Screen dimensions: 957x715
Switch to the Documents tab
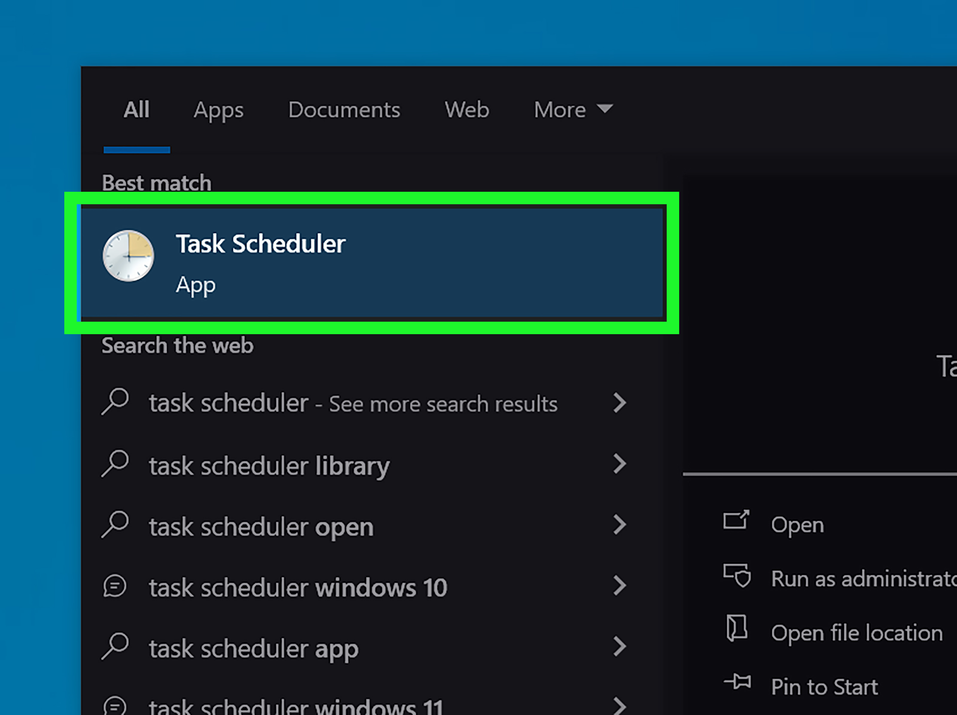pyautogui.click(x=344, y=110)
